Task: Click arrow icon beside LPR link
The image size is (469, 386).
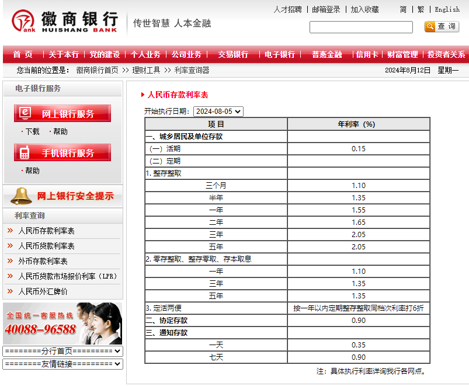Action: click(x=10, y=276)
